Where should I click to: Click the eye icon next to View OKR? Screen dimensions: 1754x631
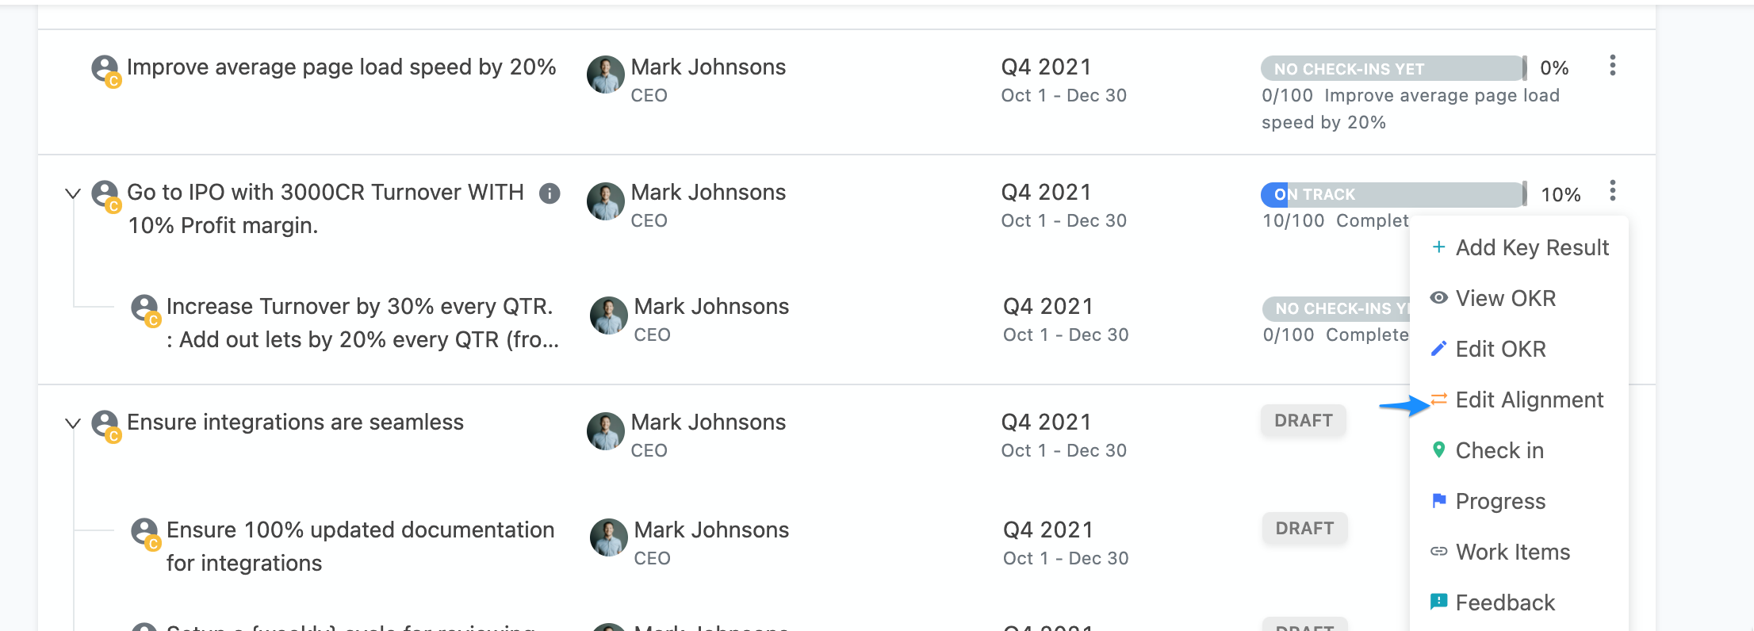pyautogui.click(x=1438, y=298)
